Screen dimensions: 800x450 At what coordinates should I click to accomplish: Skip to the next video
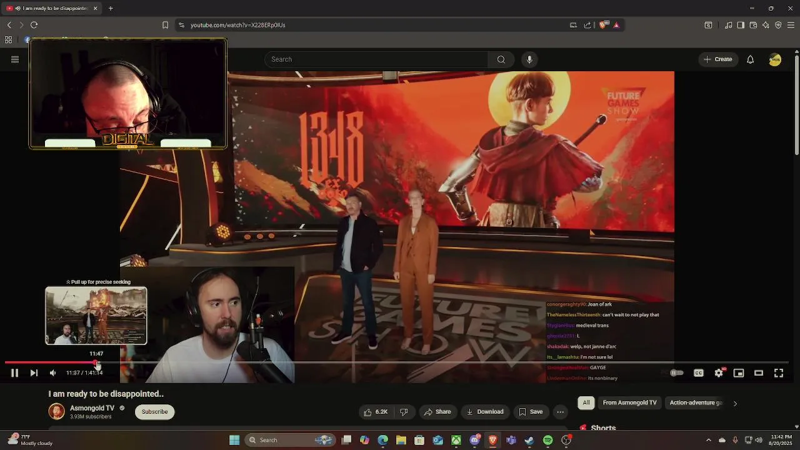pyautogui.click(x=34, y=373)
